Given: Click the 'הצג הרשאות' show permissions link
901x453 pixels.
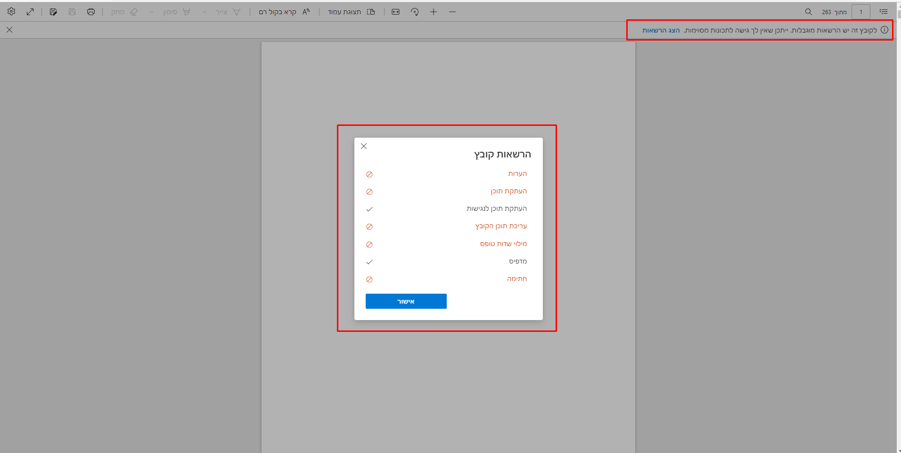Looking at the screenshot, I should [x=661, y=30].
